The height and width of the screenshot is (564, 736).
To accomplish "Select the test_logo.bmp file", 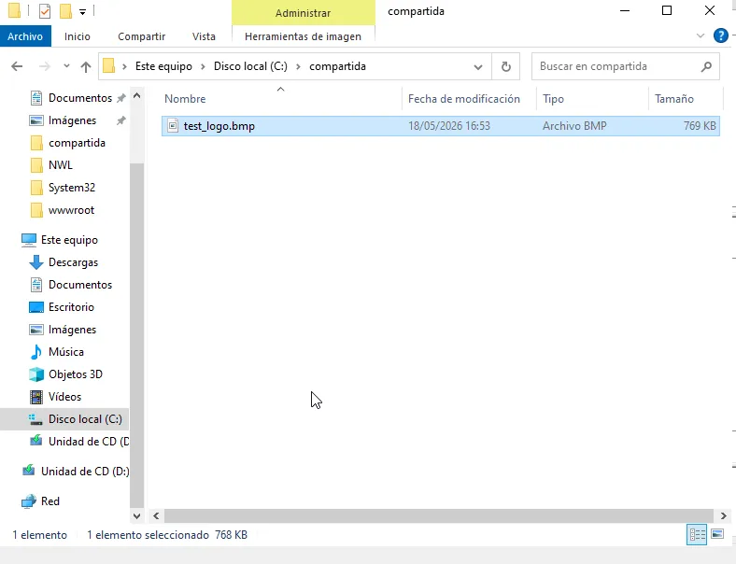I will pos(440,126).
